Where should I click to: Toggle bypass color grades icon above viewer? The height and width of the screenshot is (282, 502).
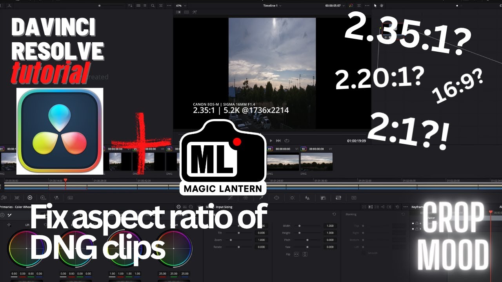[x=351, y=5]
